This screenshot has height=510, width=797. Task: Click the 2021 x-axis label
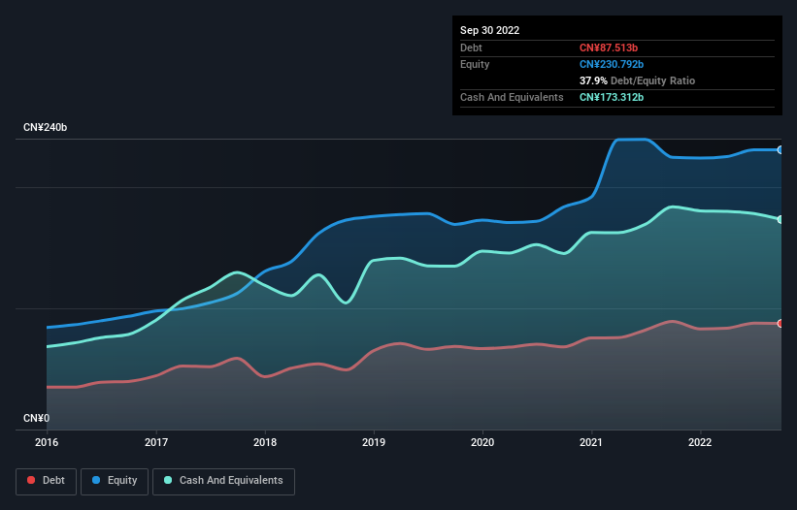(x=591, y=442)
